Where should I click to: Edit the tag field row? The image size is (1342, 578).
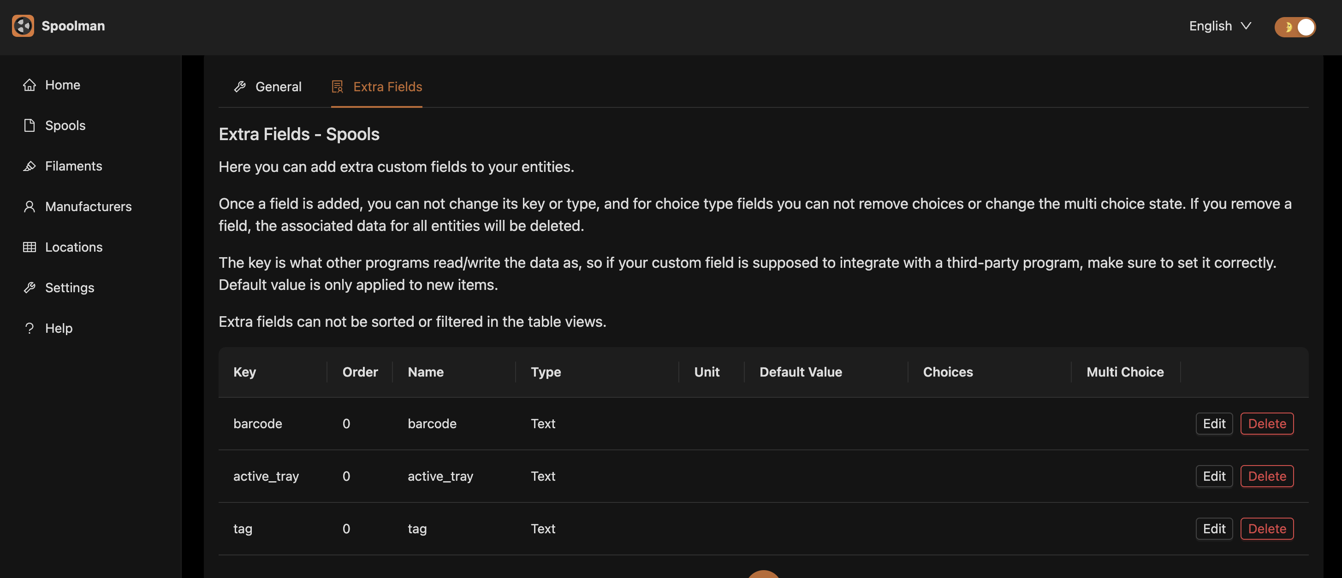click(x=1213, y=529)
